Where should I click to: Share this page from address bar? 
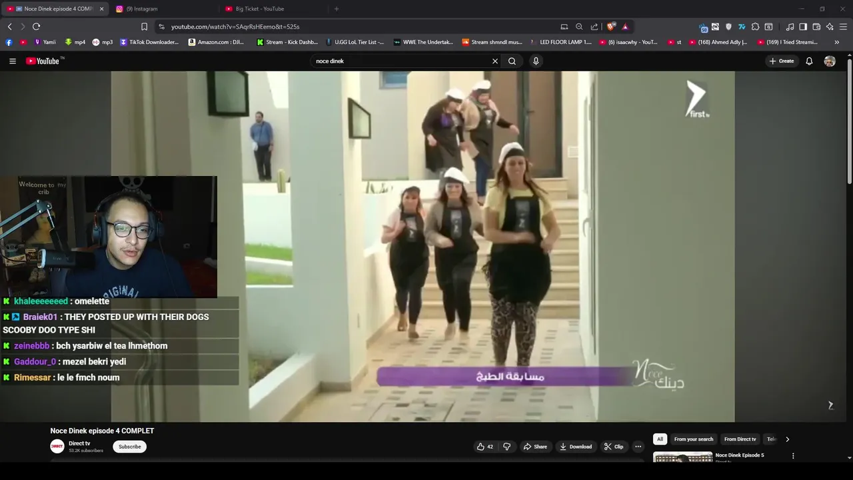click(594, 27)
